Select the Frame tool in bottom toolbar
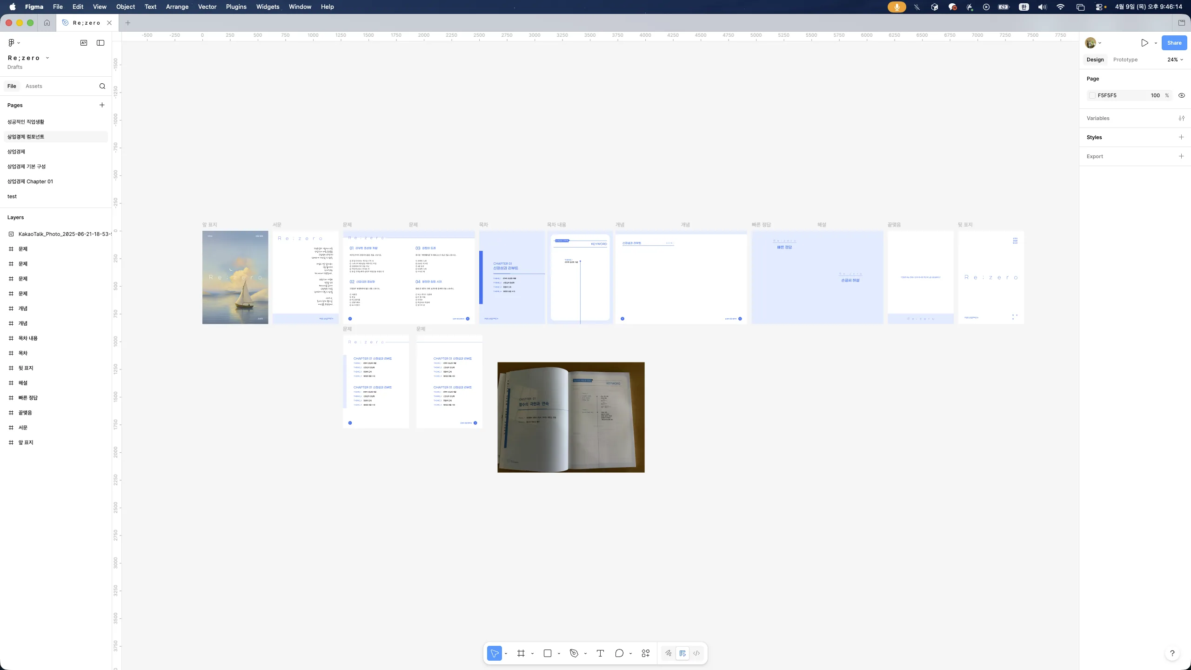The image size is (1191, 670). (x=521, y=653)
